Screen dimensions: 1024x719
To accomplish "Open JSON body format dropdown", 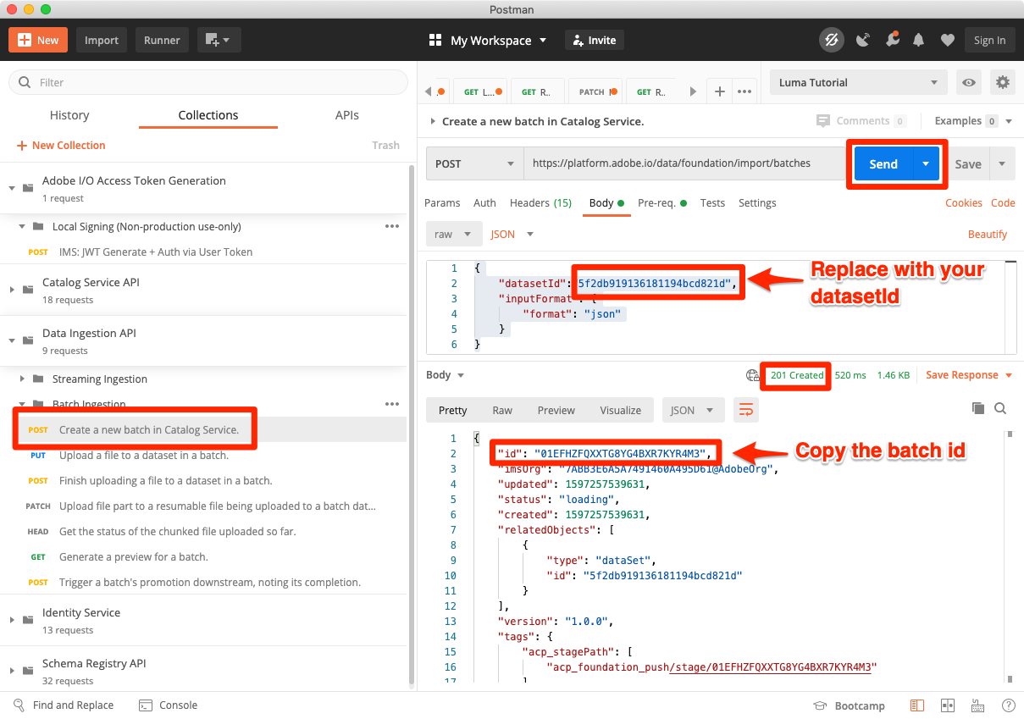I will point(512,235).
